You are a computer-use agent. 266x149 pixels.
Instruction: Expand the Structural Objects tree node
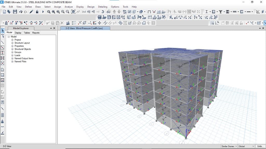pyautogui.click(x=12, y=49)
